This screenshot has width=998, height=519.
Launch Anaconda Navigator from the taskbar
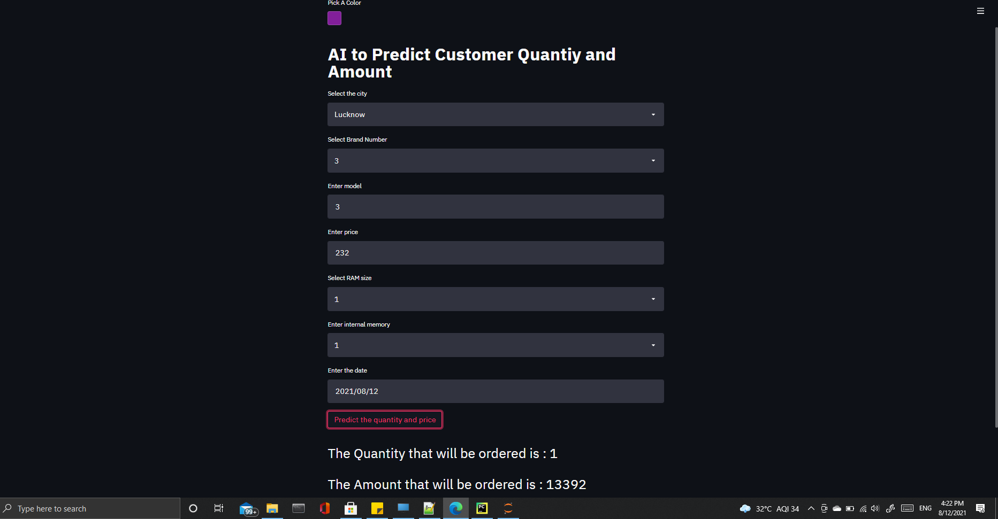point(507,508)
